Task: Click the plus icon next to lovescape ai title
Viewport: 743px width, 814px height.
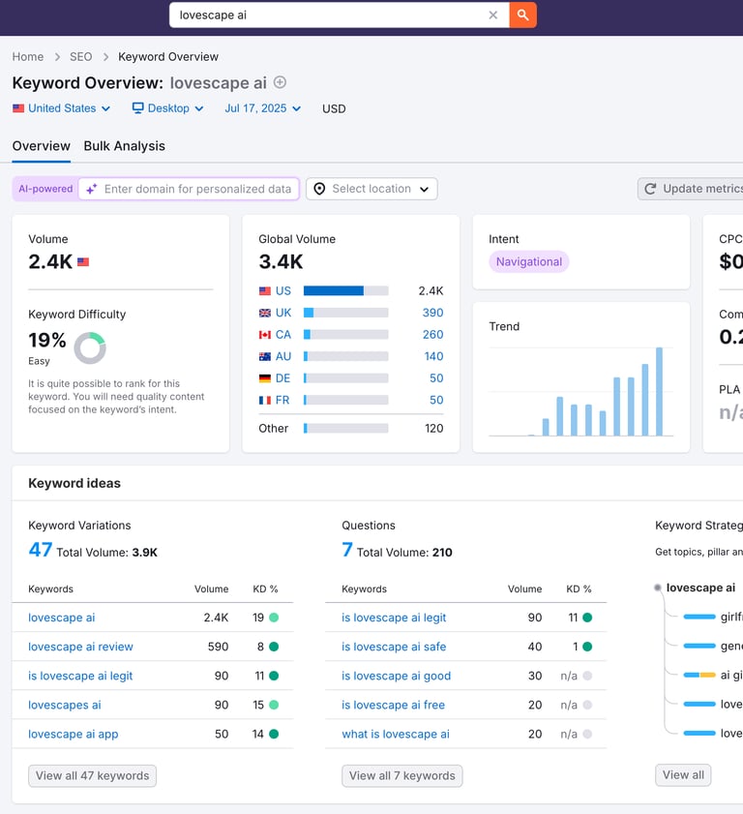Action: click(x=280, y=82)
